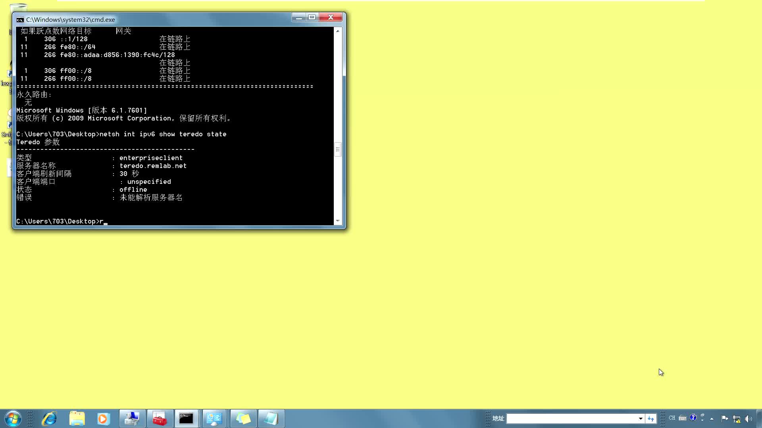Open Control Panel window from taskbar
The image size is (762, 428).
click(x=214, y=418)
